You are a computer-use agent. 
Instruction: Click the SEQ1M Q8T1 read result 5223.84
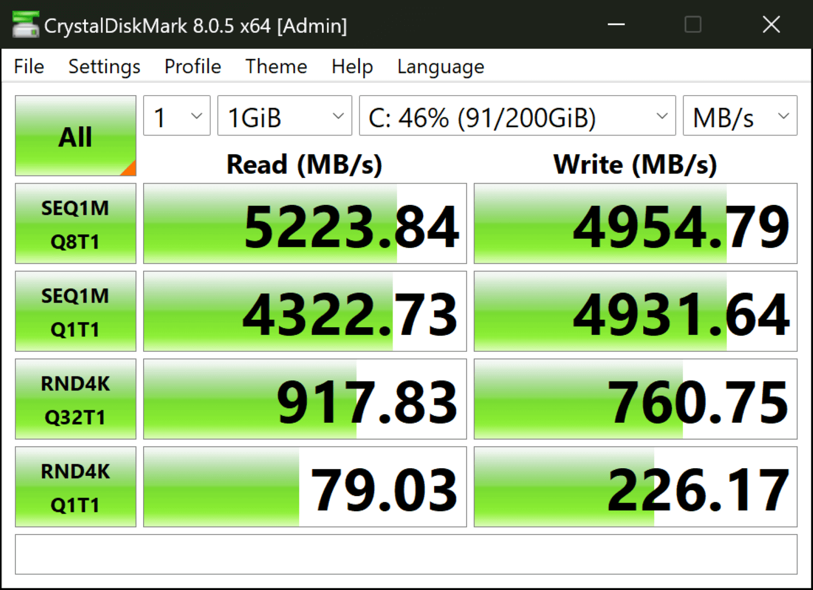tap(305, 224)
